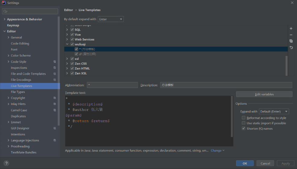The height and width of the screenshot is (169, 297).
Task: Click project-level icon next to File Encodings
Action: pyautogui.click(x=55, y=80)
